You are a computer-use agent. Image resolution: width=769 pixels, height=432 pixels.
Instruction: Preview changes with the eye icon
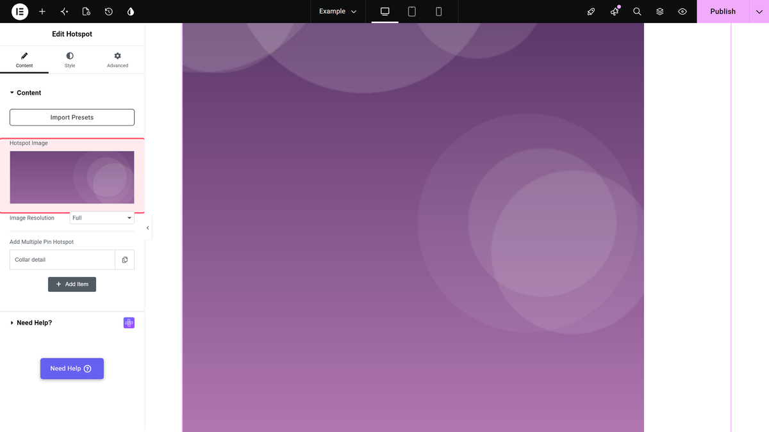pyautogui.click(x=682, y=12)
